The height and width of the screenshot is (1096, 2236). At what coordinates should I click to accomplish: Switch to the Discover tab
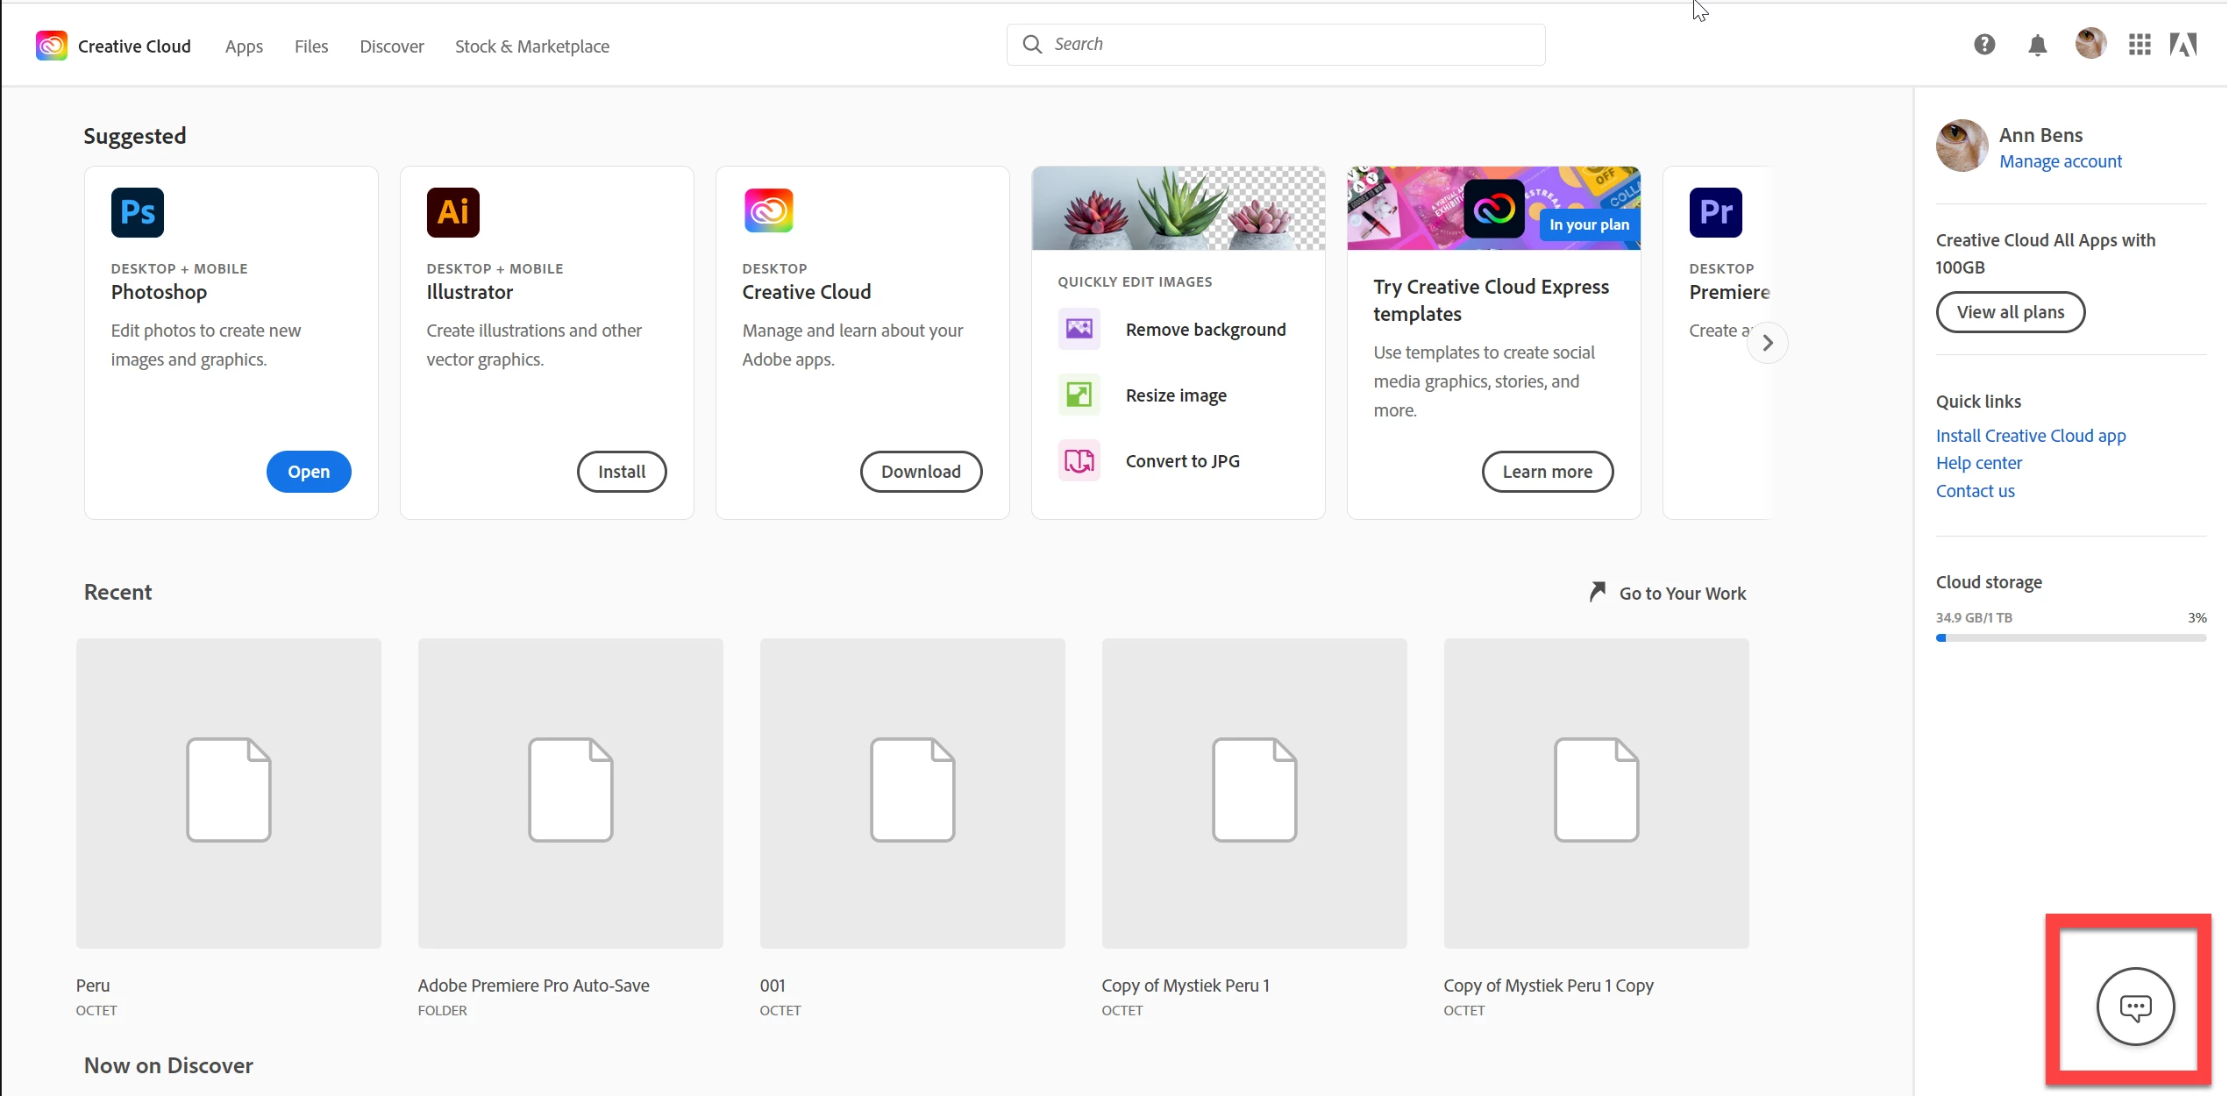coord(391,46)
